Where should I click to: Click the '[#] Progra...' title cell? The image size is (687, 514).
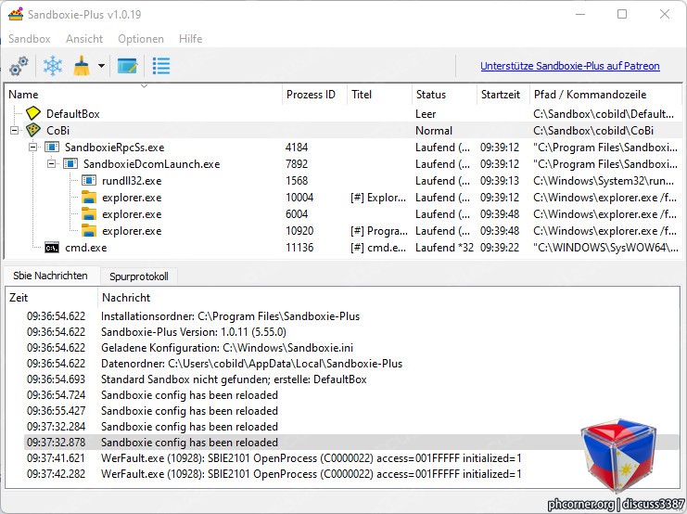tap(379, 230)
